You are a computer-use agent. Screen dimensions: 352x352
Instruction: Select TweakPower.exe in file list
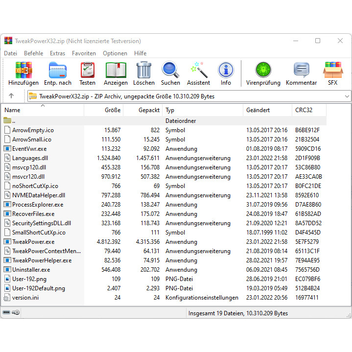[x=33, y=242]
